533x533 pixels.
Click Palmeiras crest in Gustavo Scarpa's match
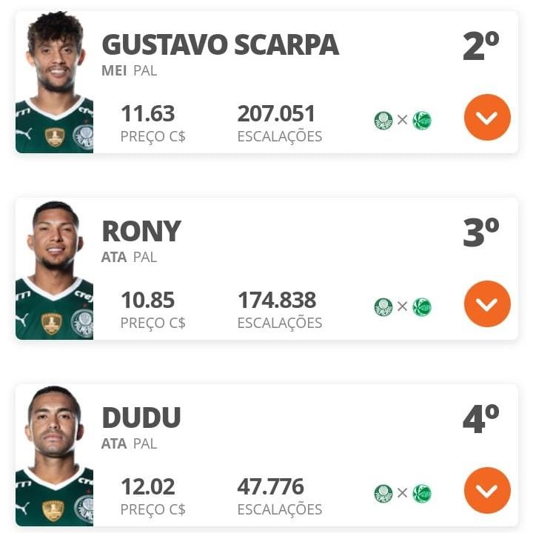[383, 121]
